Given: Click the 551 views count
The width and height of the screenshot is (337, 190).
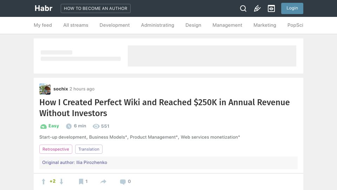Looking at the screenshot, I should click(x=105, y=126).
